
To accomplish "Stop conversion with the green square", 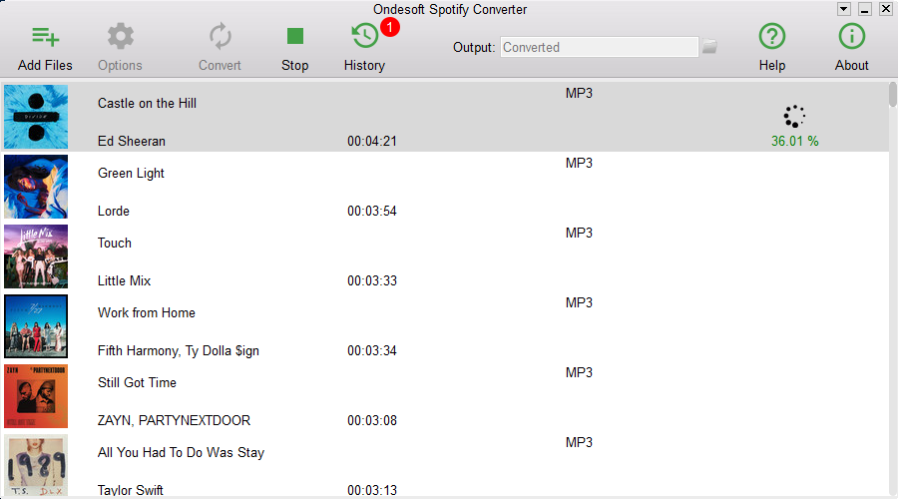I will click(295, 36).
